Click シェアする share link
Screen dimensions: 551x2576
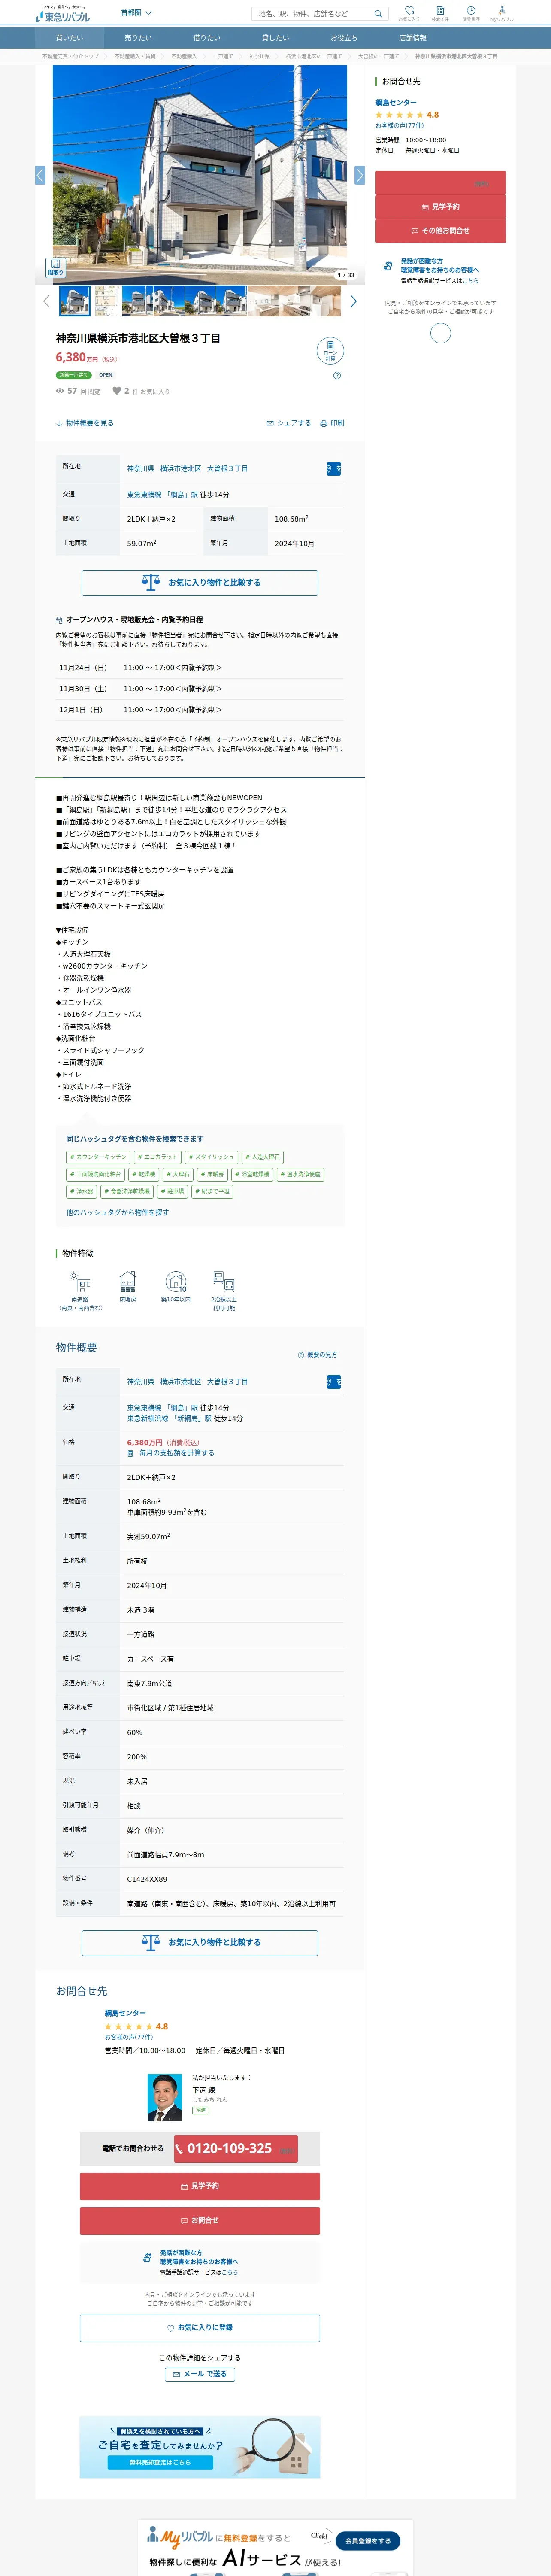pyautogui.click(x=289, y=423)
